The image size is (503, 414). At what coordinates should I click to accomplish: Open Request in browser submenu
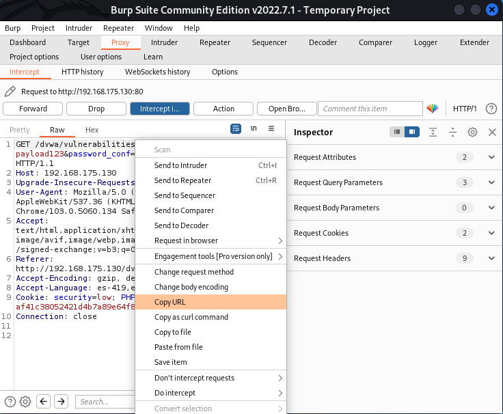click(x=210, y=240)
